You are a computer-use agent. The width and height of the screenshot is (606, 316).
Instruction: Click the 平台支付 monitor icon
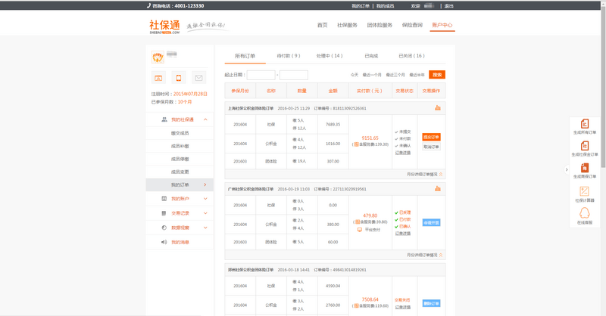360,230
